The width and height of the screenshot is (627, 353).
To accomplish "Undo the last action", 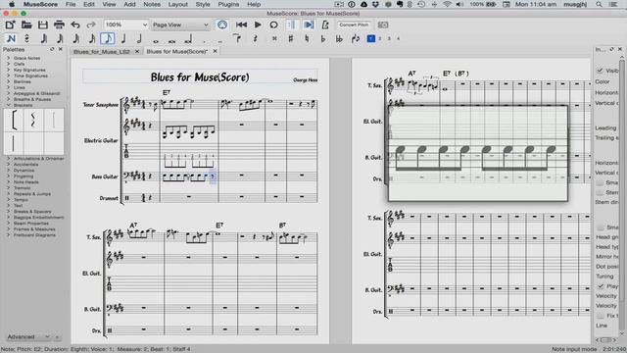I will click(x=75, y=25).
